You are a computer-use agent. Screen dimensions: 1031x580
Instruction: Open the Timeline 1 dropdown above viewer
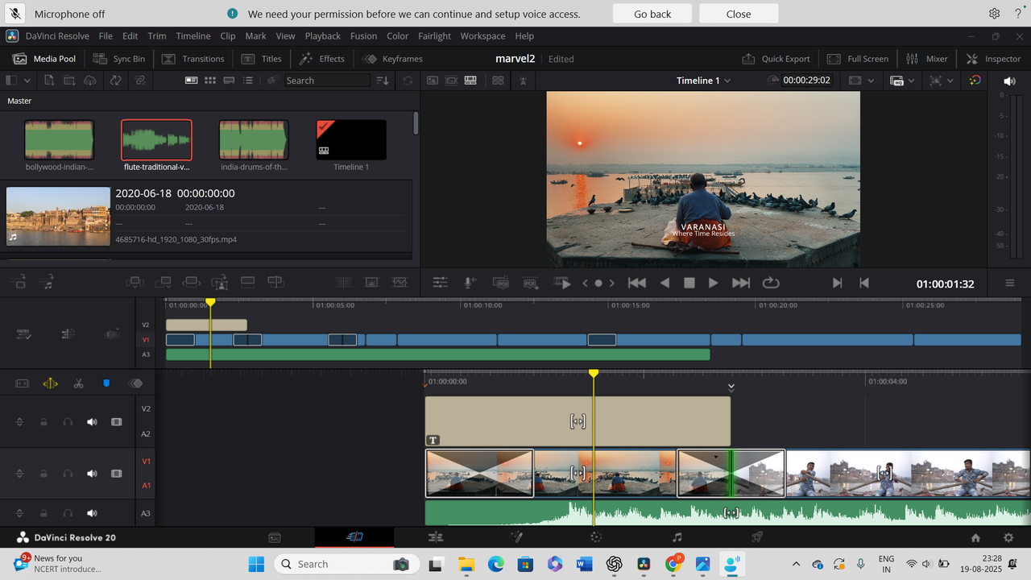click(x=704, y=81)
